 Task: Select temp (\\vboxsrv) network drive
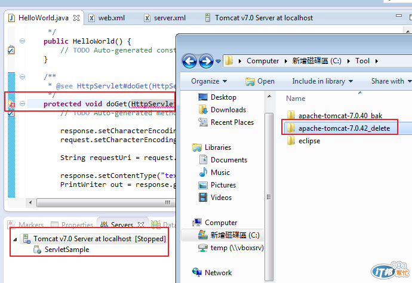pos(230,248)
